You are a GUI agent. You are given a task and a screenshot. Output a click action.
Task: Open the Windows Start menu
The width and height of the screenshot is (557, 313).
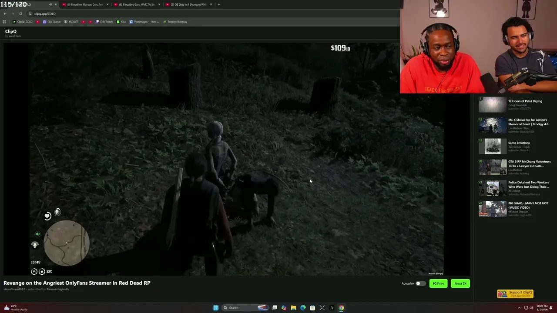click(x=216, y=308)
